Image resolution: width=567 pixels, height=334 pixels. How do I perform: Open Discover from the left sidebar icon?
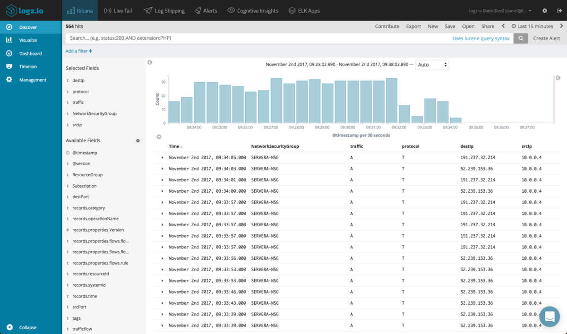point(9,27)
